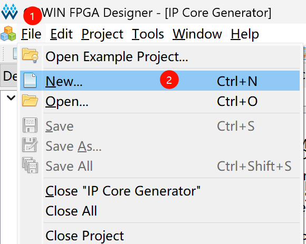Image resolution: width=306 pixels, height=244 pixels.
Task: Click the Save As floppy-with-pencil icon
Action: (30, 145)
